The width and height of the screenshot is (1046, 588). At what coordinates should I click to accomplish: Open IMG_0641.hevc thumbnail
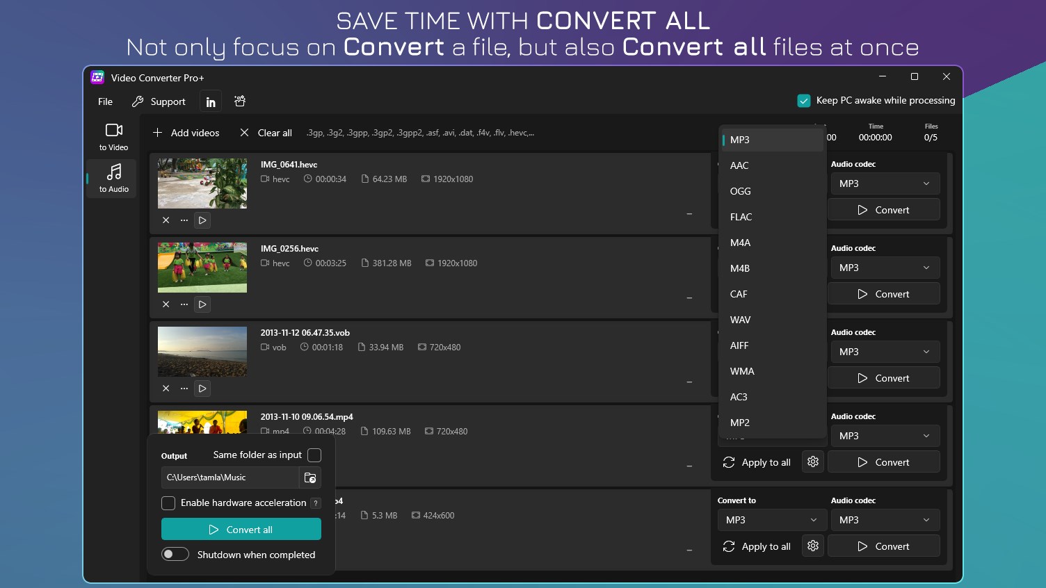pyautogui.click(x=202, y=183)
